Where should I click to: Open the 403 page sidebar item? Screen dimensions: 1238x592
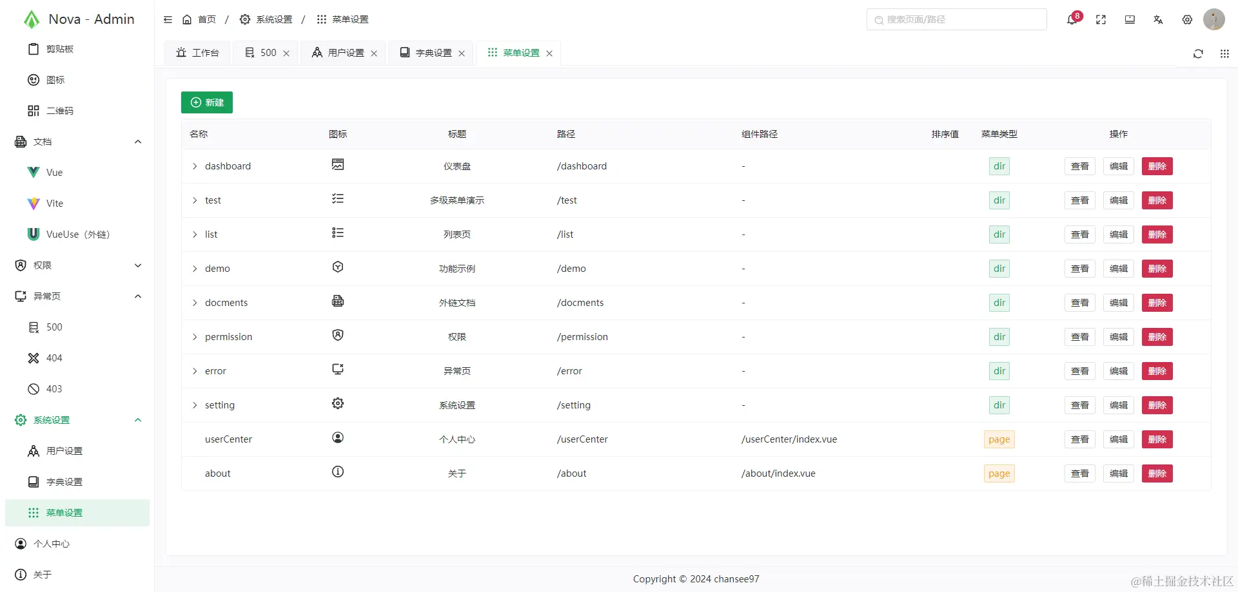pos(77,389)
